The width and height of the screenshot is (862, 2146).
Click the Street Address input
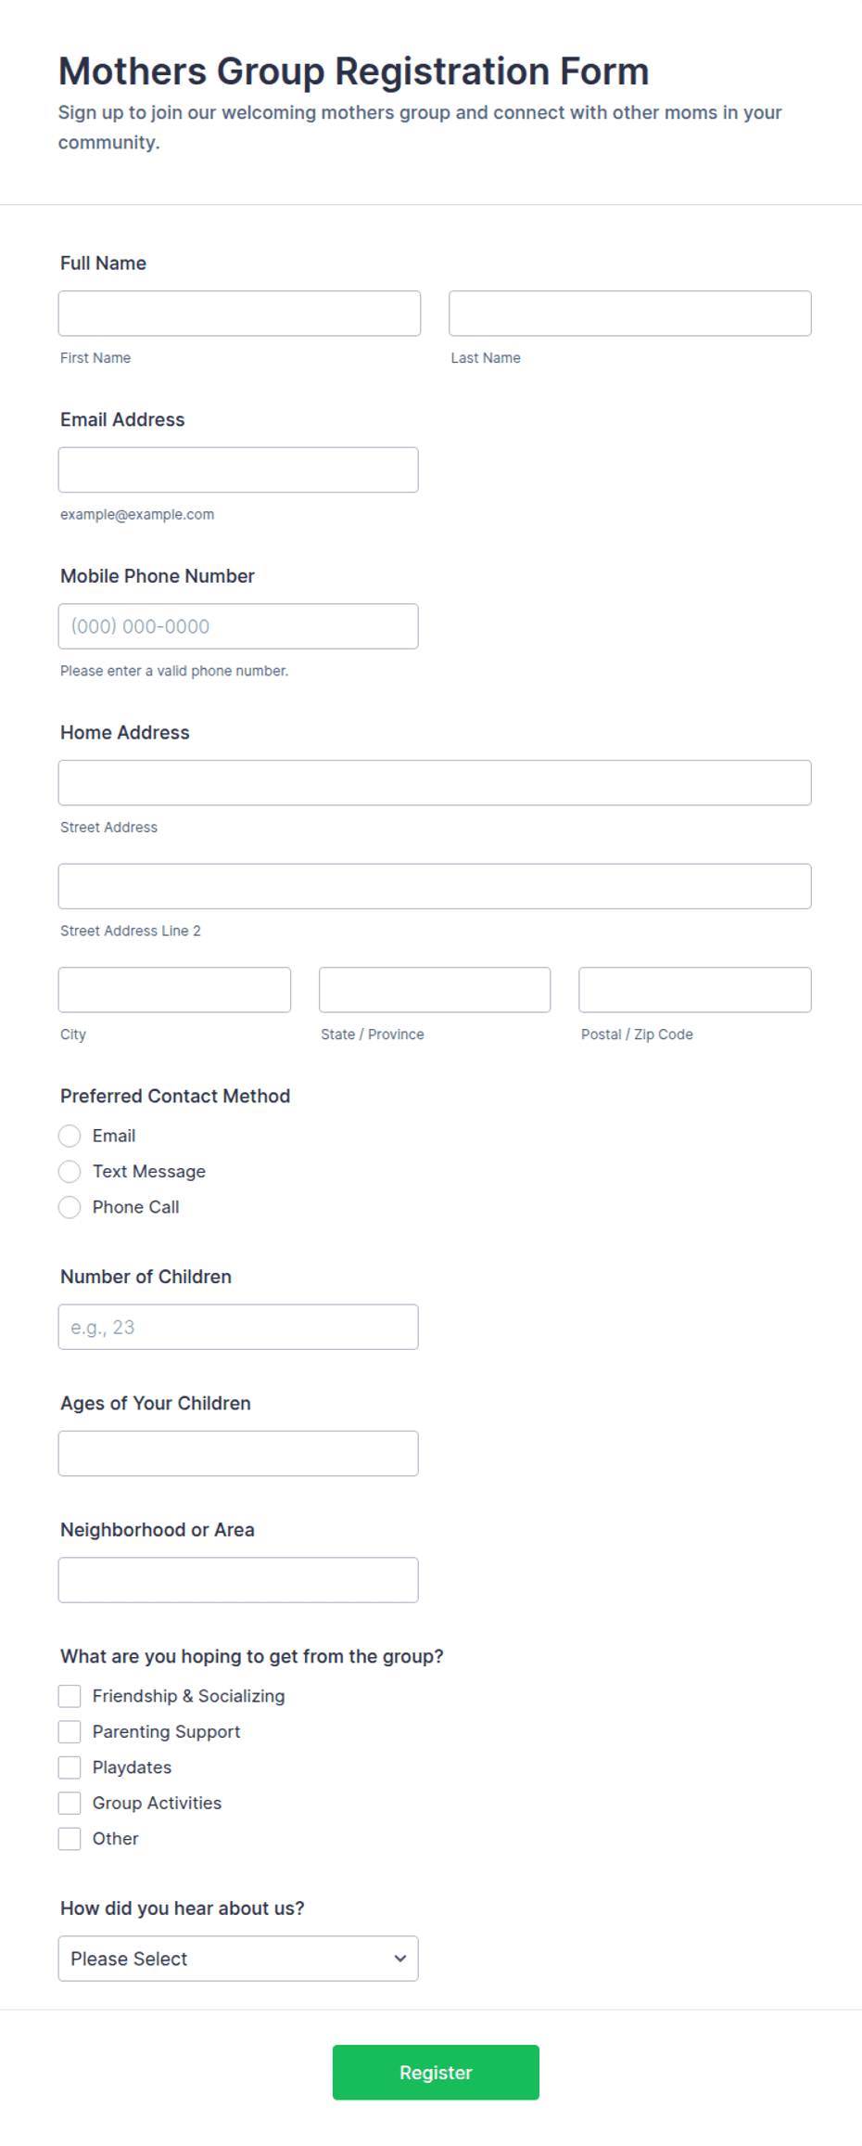(435, 783)
